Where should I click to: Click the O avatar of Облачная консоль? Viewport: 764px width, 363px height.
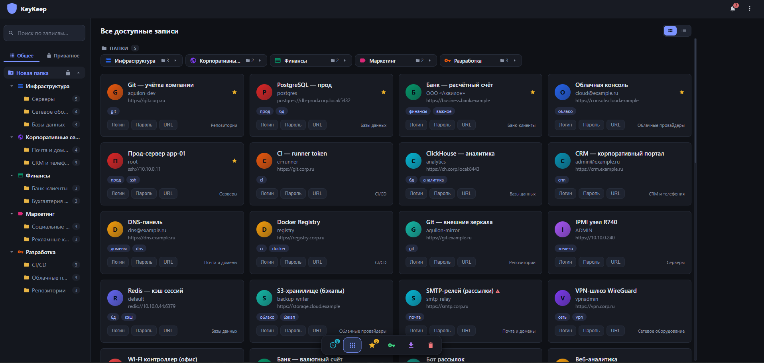coord(563,93)
